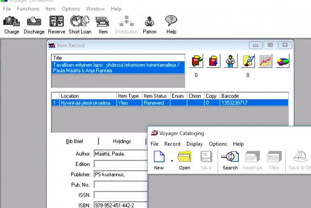Screen dimensions: 311x208
Task: Click the disabled Save icon in Cataloging
Action: pos(206,157)
